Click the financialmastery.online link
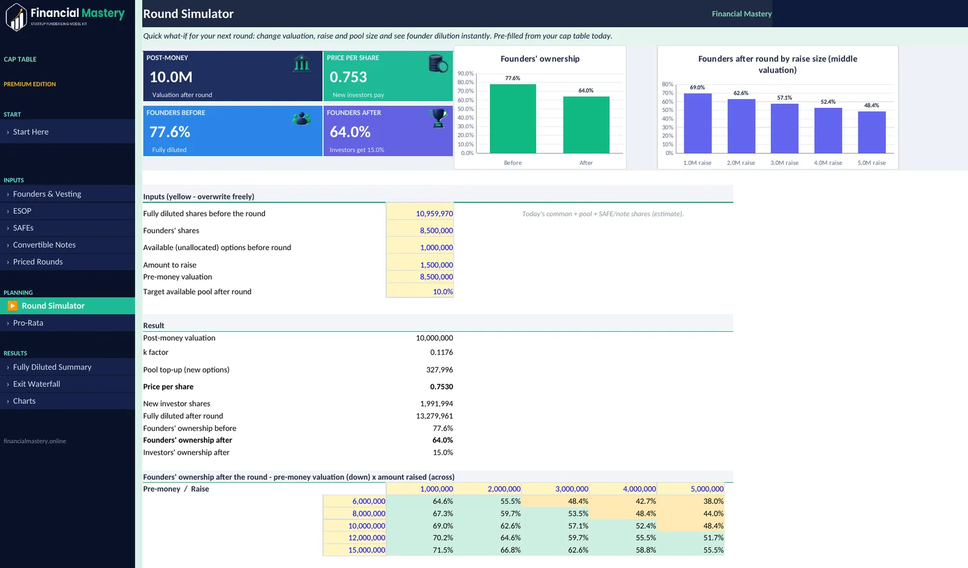This screenshot has width=968, height=568. coord(34,441)
